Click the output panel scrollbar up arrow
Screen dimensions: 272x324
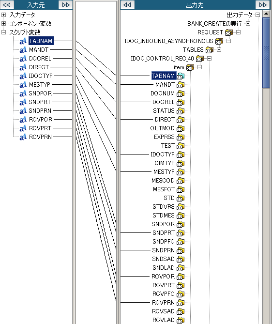pos(266,14)
